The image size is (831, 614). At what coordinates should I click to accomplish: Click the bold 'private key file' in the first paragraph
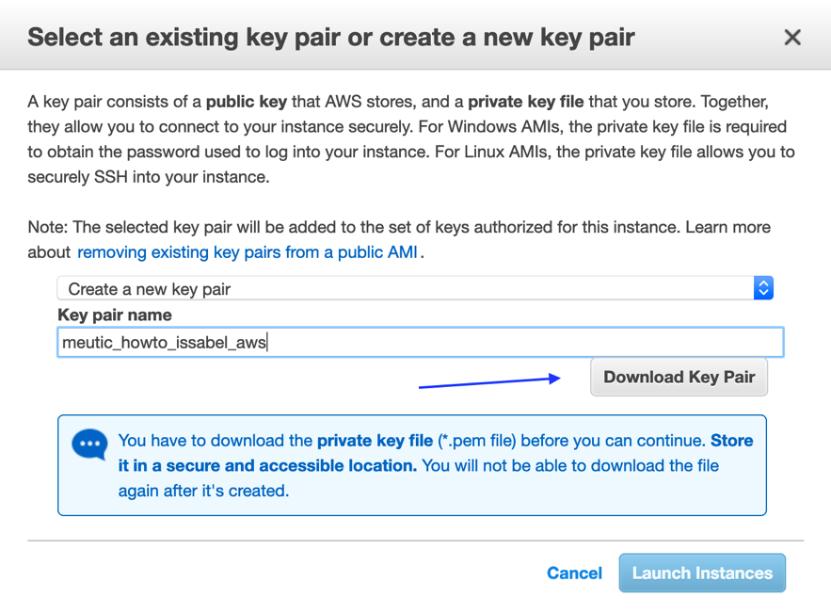click(525, 102)
